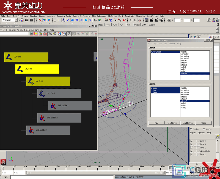Select the ikHandle2 node in Hypergraph
Screen dimensions: 220x179
pos(59,118)
